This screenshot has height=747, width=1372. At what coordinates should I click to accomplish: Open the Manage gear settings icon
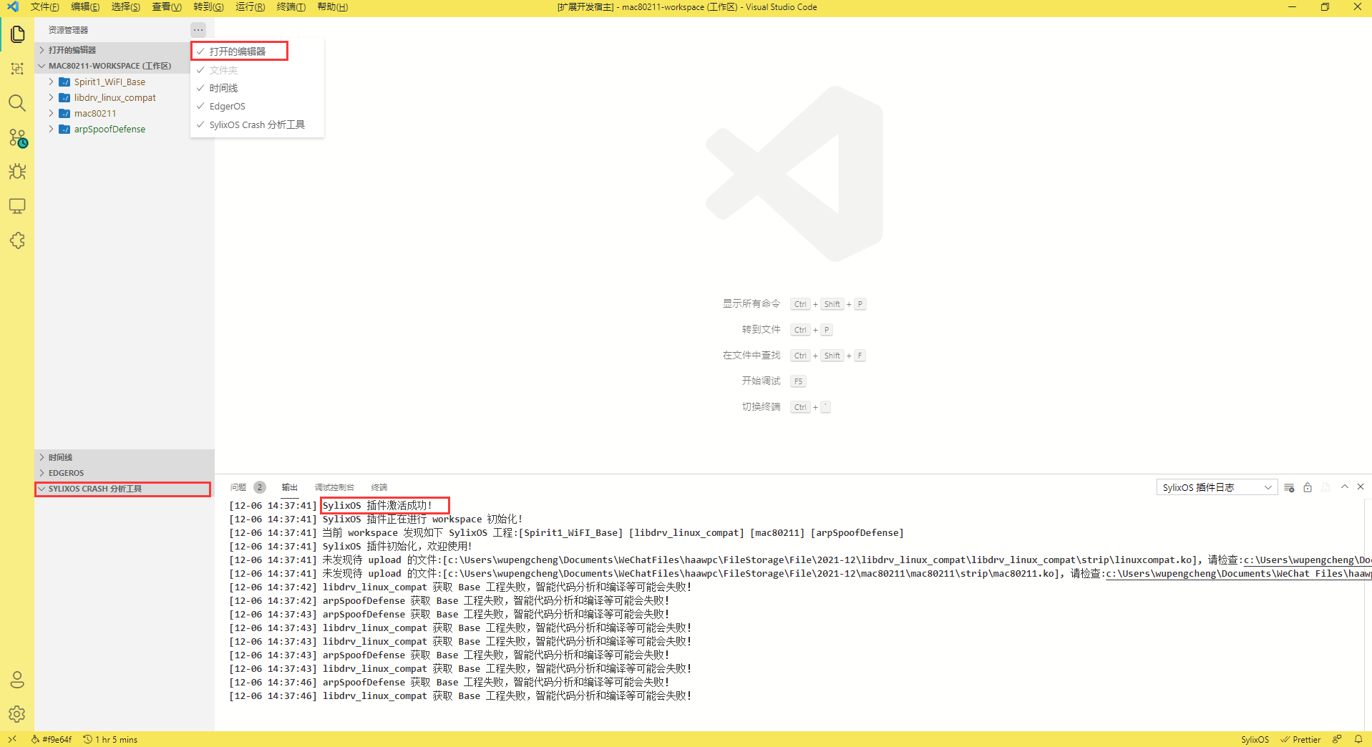[17, 713]
